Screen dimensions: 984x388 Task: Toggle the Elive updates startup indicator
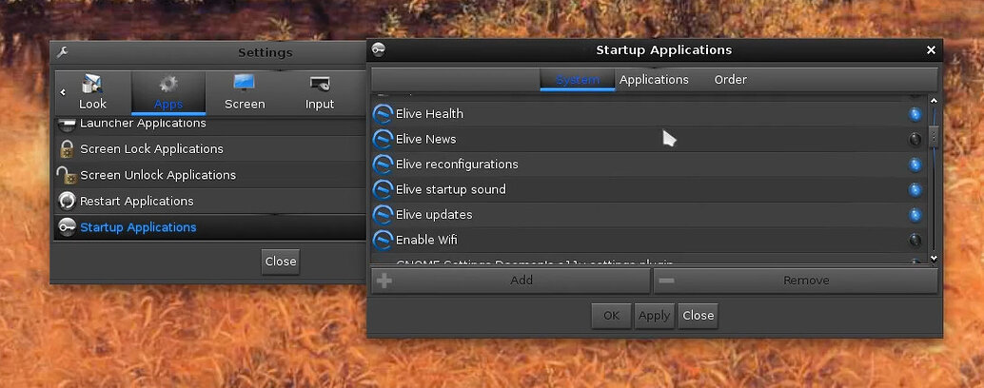pyautogui.click(x=915, y=214)
